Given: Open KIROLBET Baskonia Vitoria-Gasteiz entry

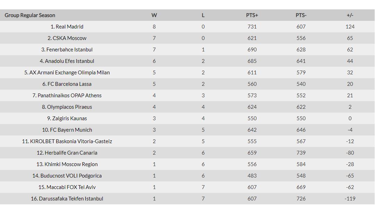Looking at the screenshot, I should click(69, 141).
